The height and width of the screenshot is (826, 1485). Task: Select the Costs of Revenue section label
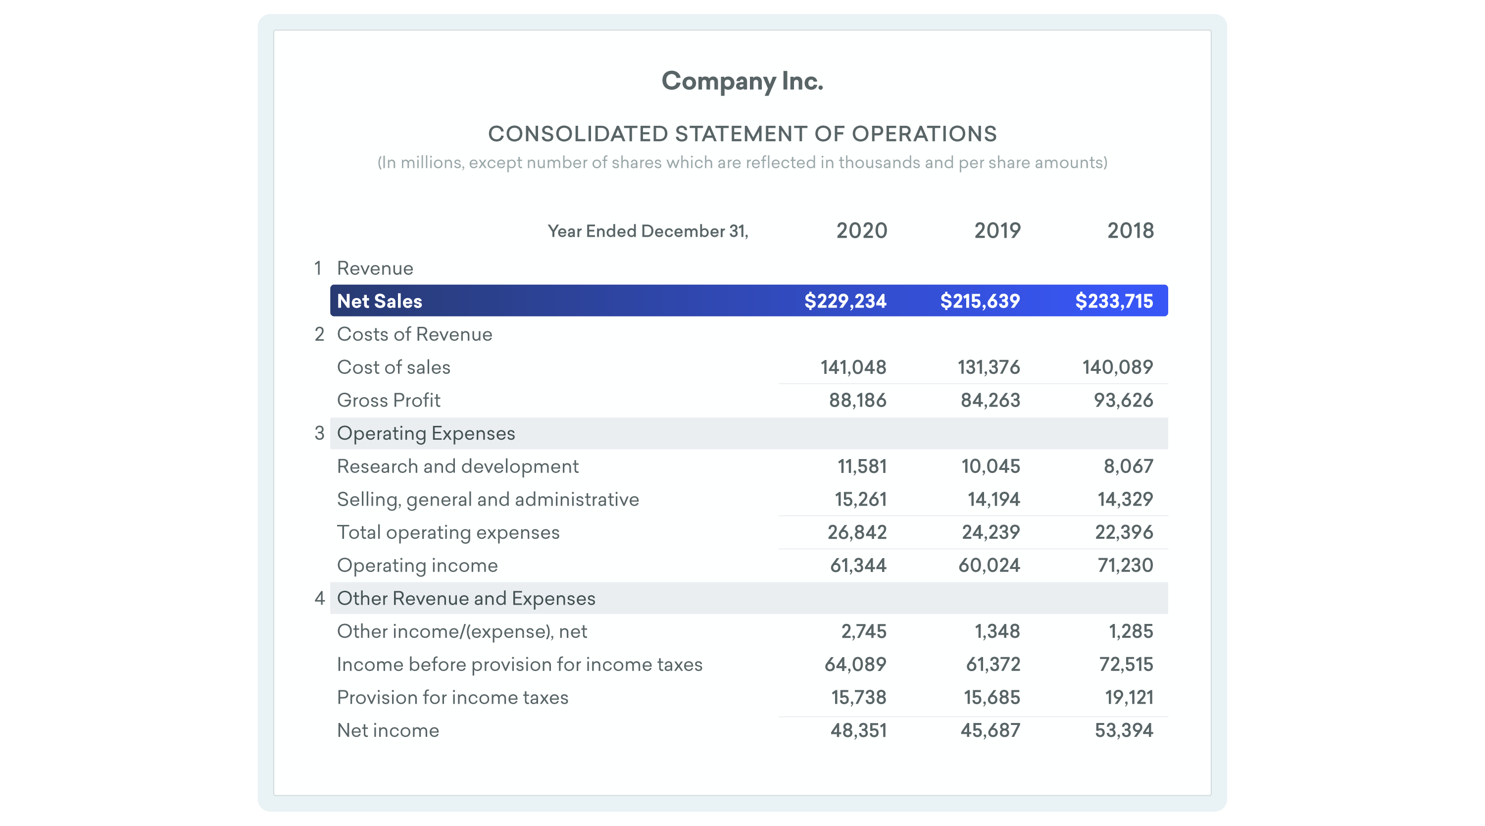414,334
